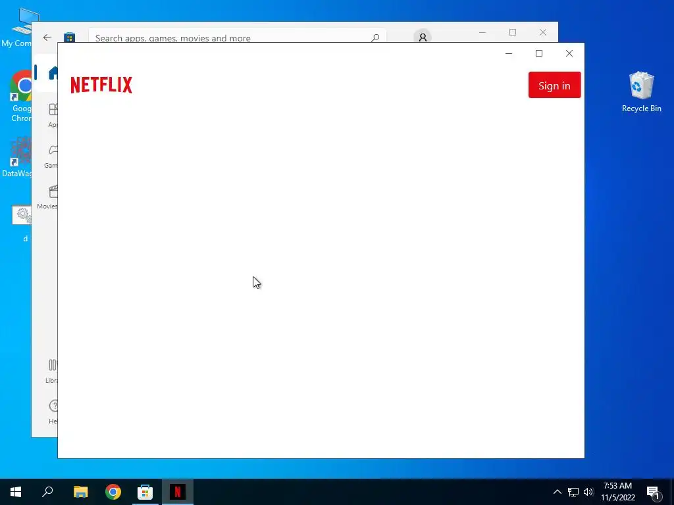
Task: Show hidden system tray icons
Action: pos(557,492)
